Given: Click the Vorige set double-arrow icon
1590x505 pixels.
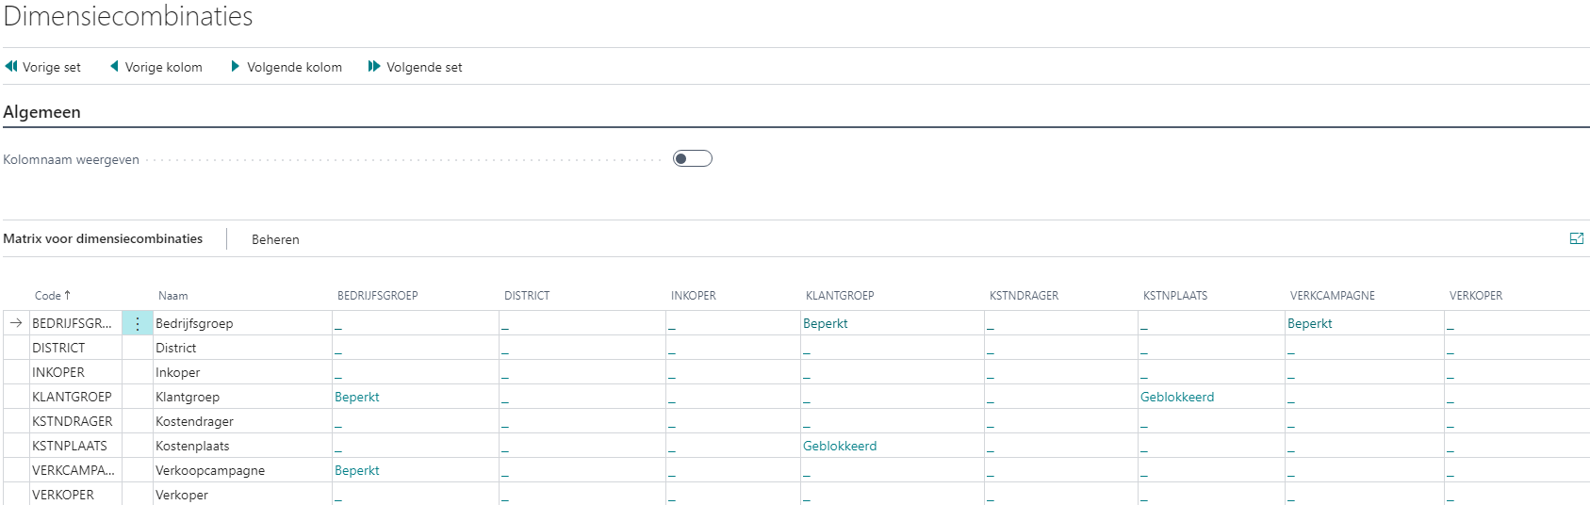Looking at the screenshot, I should 11,66.
